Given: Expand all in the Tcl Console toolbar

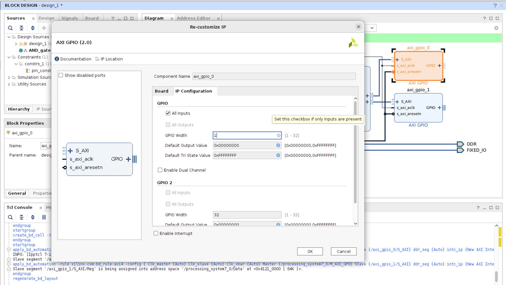Looking at the screenshot, I should tap(33, 217).
